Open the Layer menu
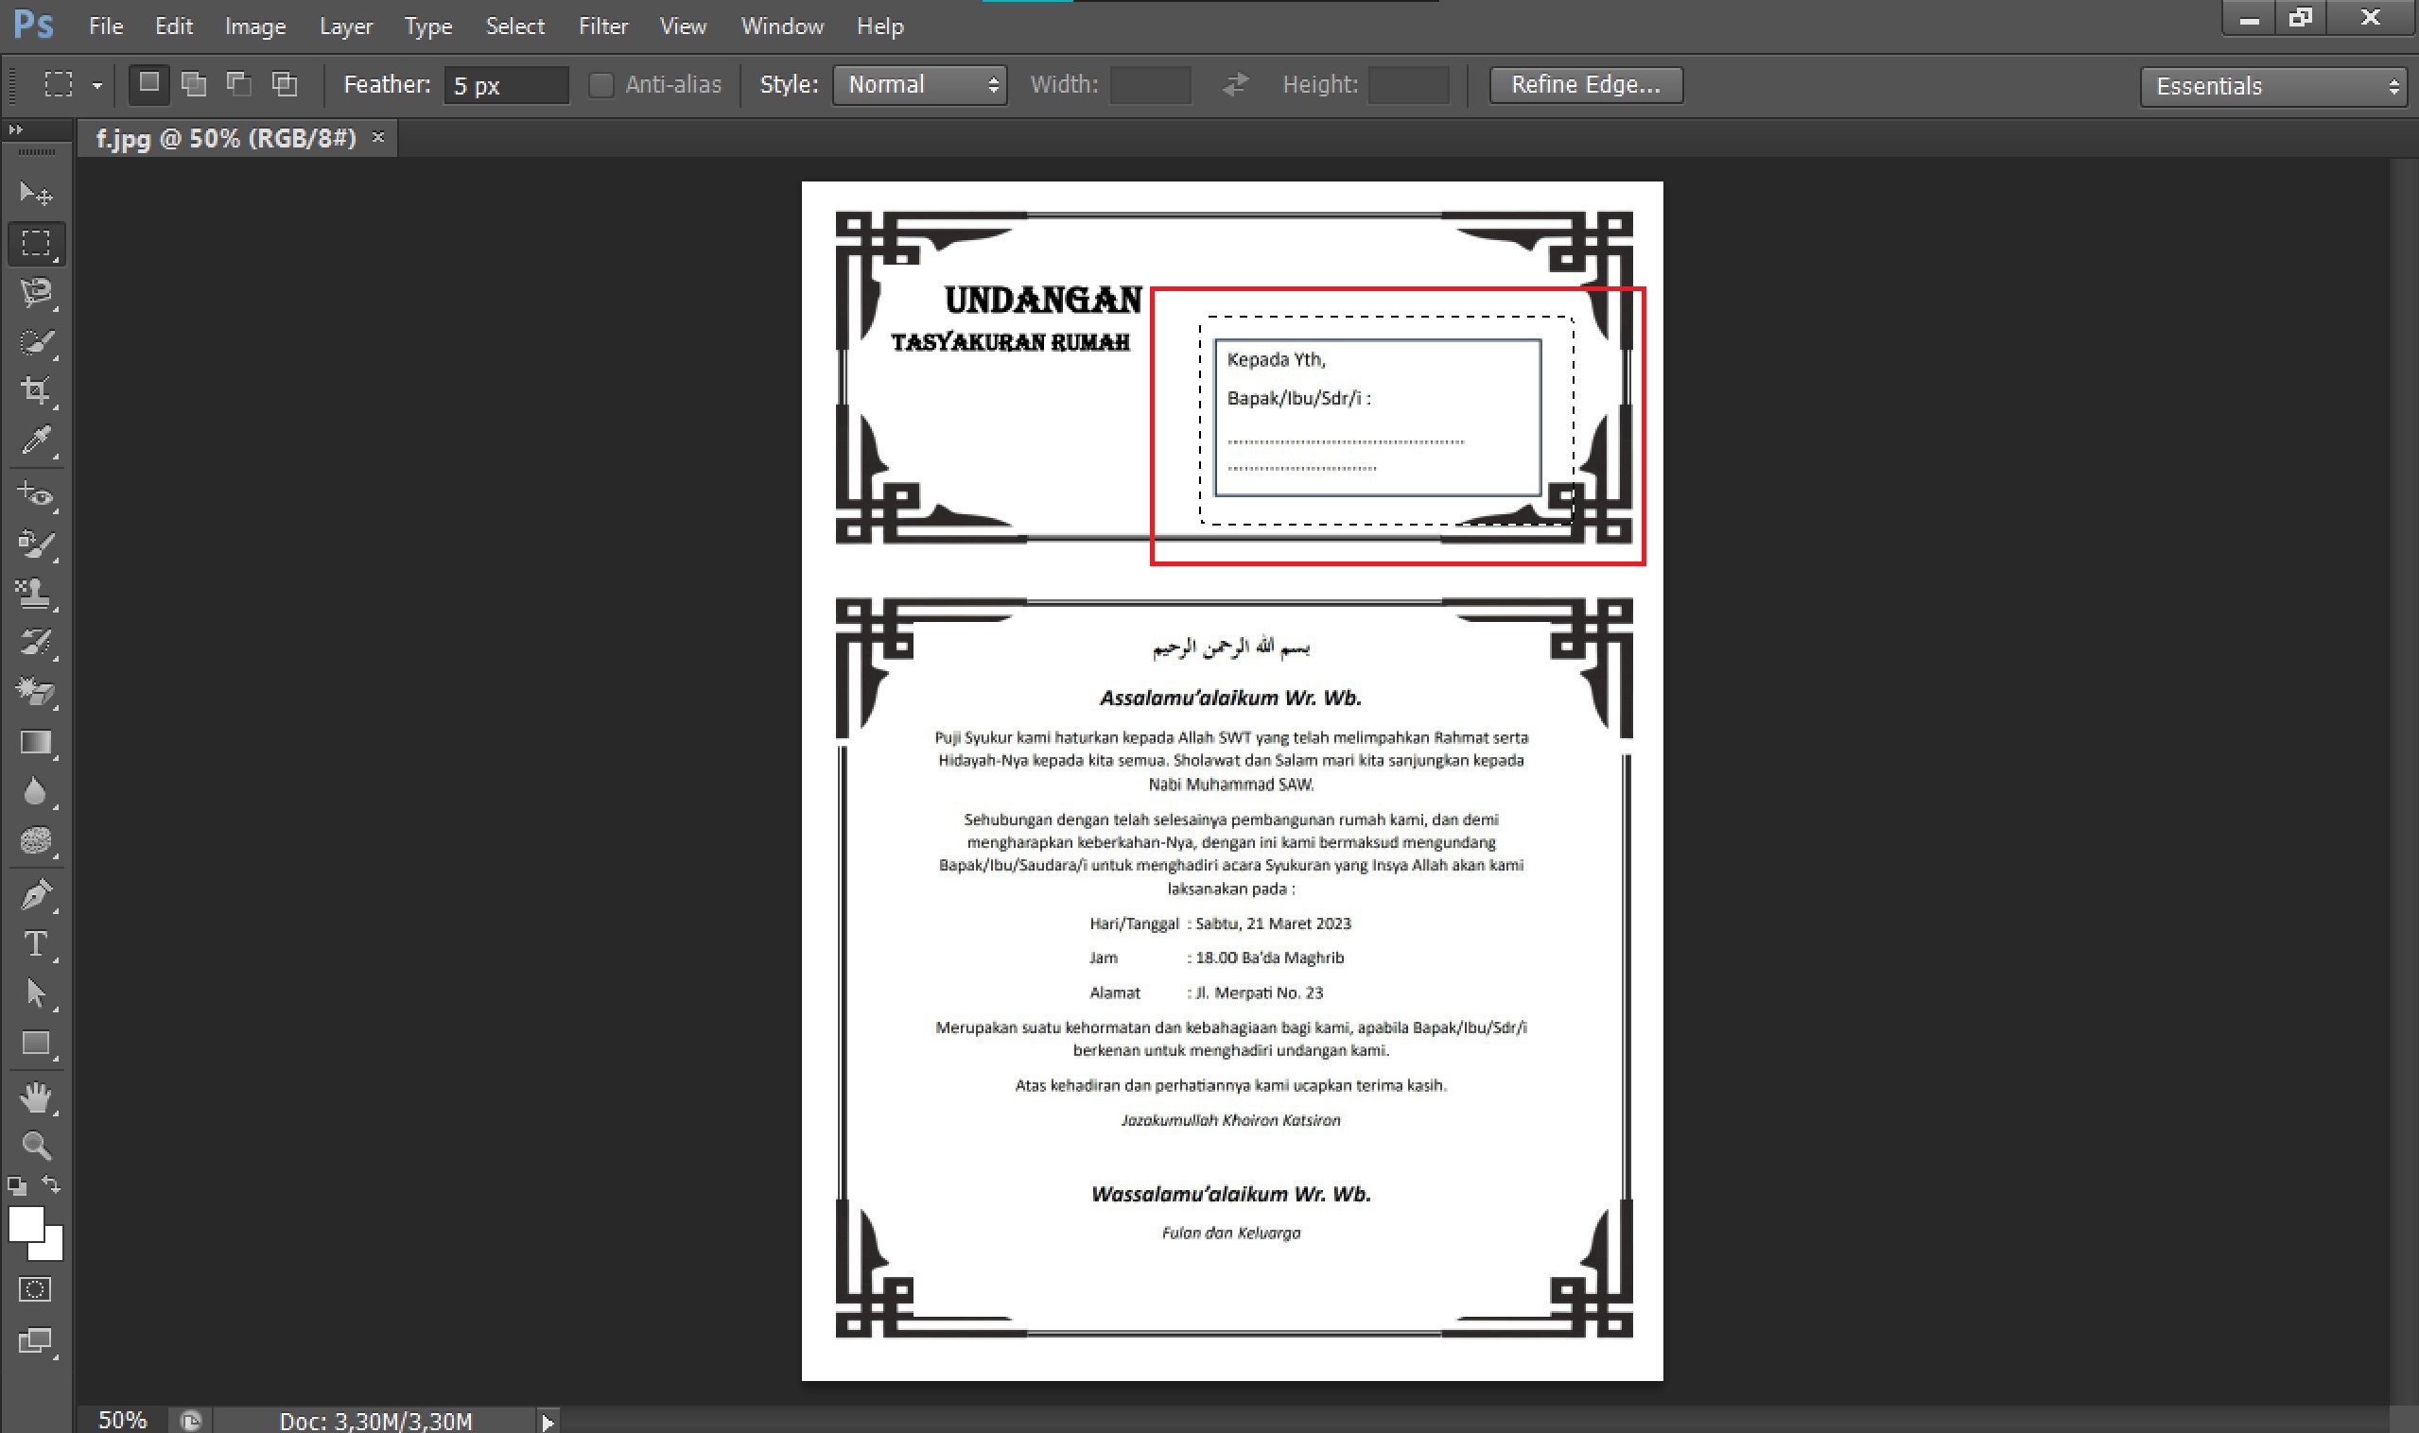 click(346, 26)
